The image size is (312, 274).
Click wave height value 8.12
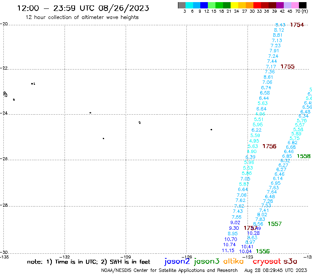pyautogui.click(x=279, y=30)
